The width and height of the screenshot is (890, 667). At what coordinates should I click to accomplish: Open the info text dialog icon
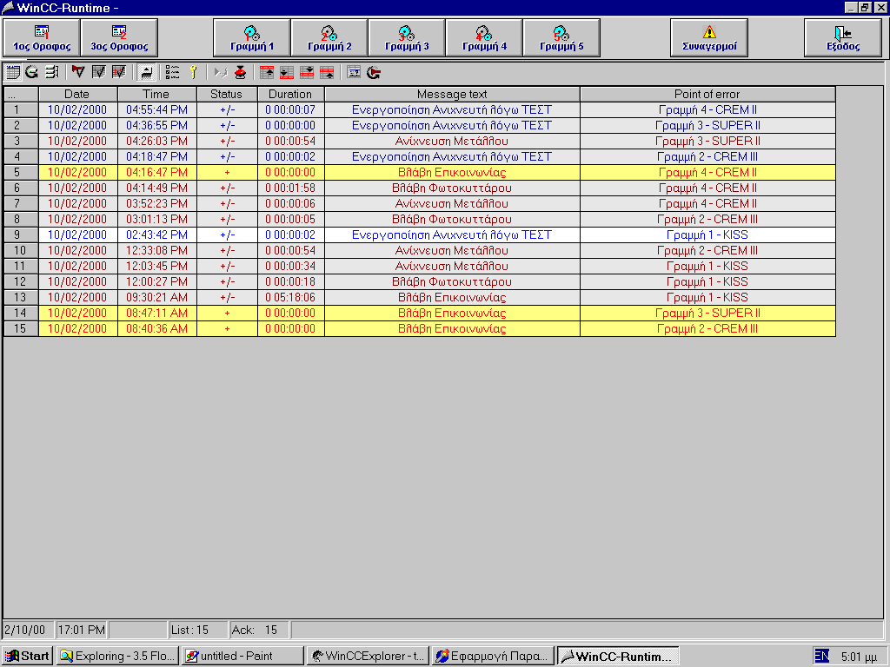[355, 72]
